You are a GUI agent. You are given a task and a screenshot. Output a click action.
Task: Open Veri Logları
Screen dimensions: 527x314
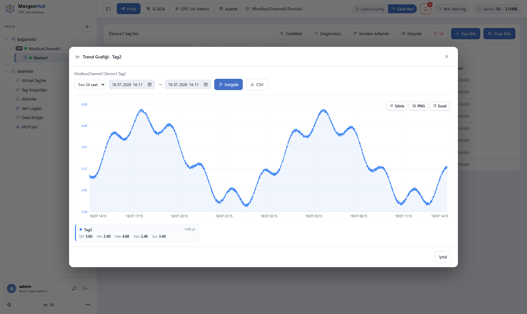click(x=32, y=108)
